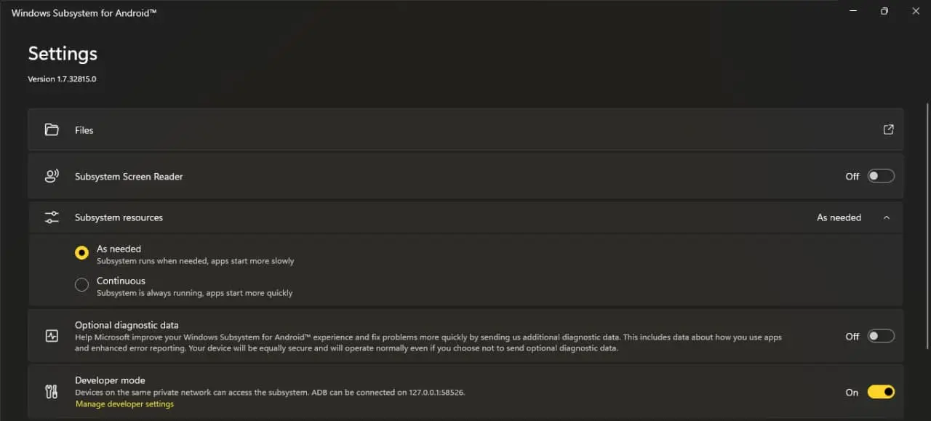
Task: Click the Settings page heading
Action: [63, 54]
